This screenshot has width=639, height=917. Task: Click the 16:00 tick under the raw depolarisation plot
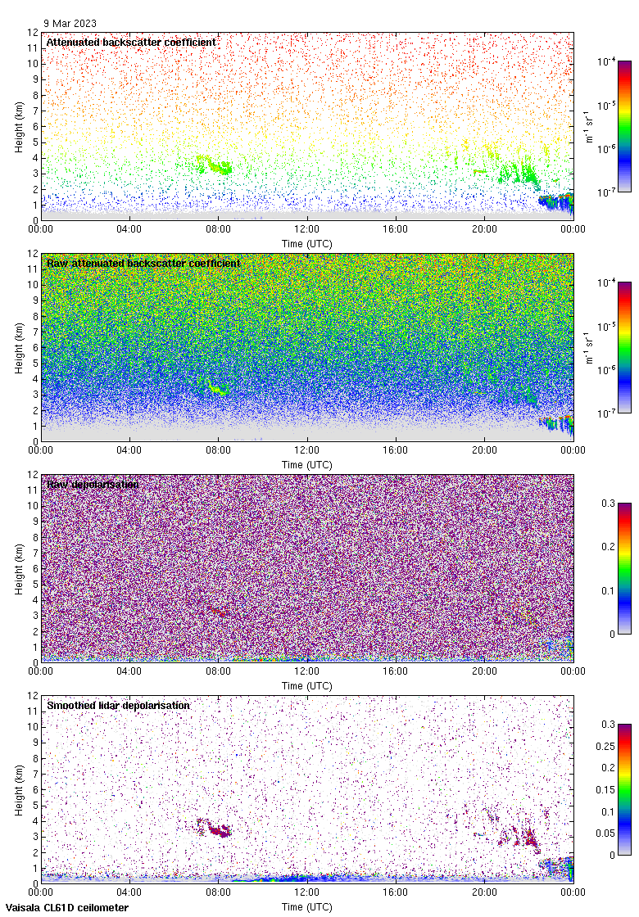[x=396, y=671]
